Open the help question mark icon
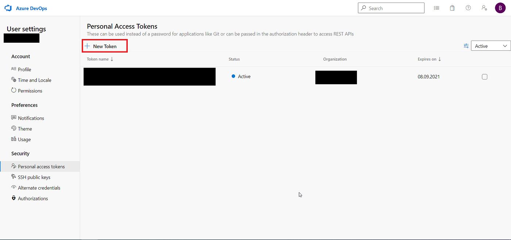 coord(468,8)
